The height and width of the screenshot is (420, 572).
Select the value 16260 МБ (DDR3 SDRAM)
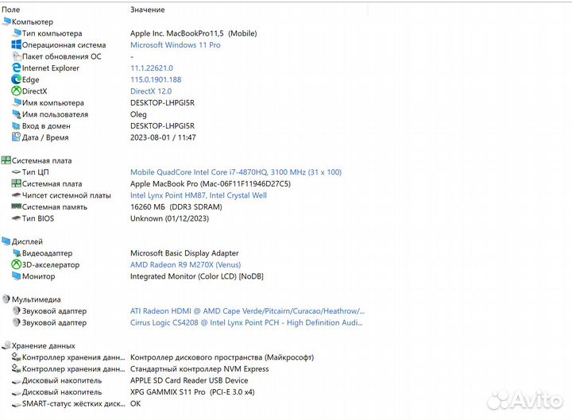[x=176, y=207]
